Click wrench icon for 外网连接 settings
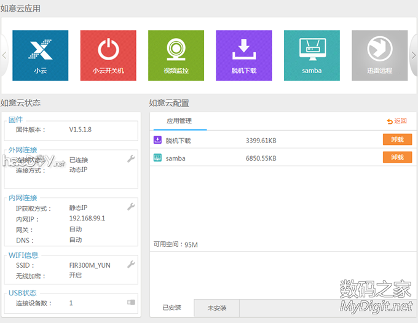The width and height of the screenshot is (418, 323). (x=130, y=159)
